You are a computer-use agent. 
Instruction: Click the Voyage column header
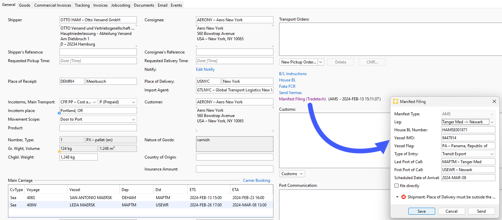46,190
